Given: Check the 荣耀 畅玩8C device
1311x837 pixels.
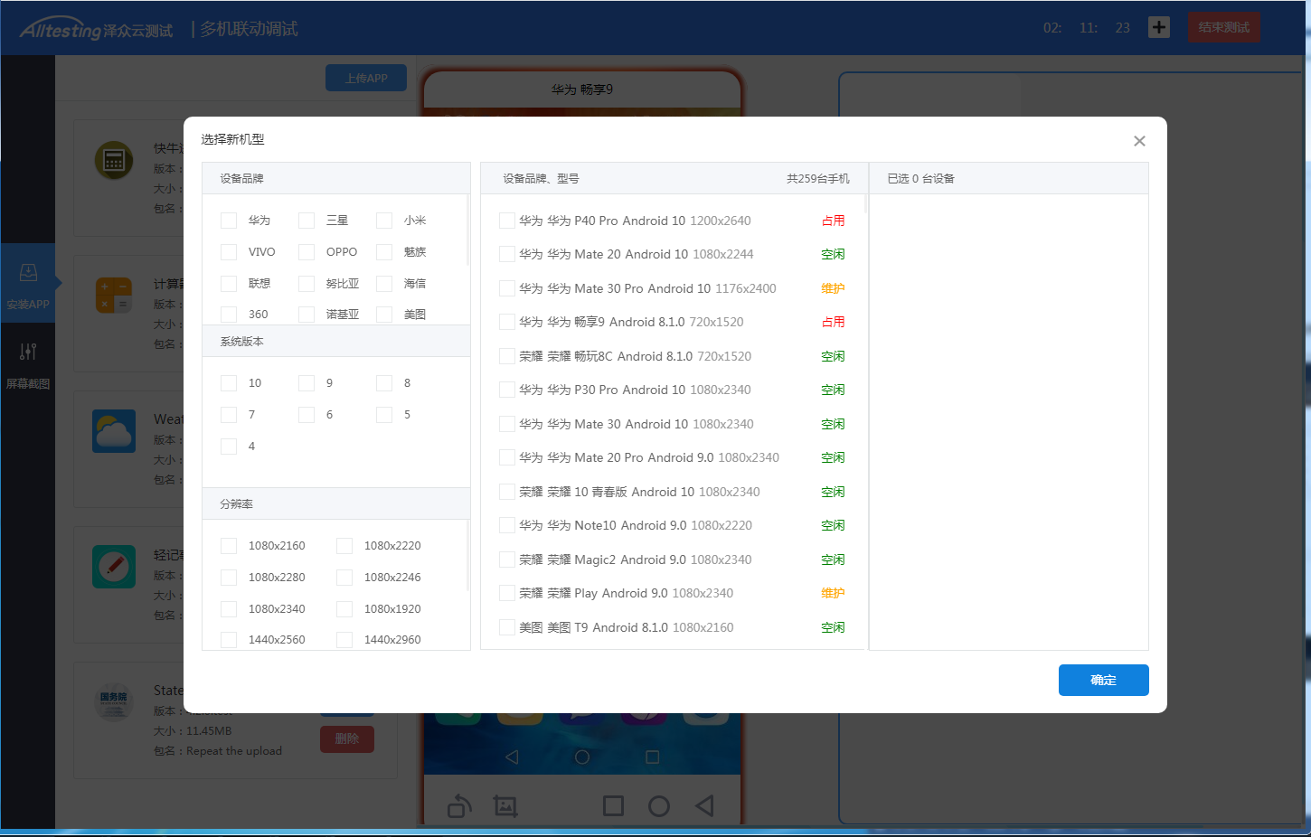Looking at the screenshot, I should coord(507,357).
